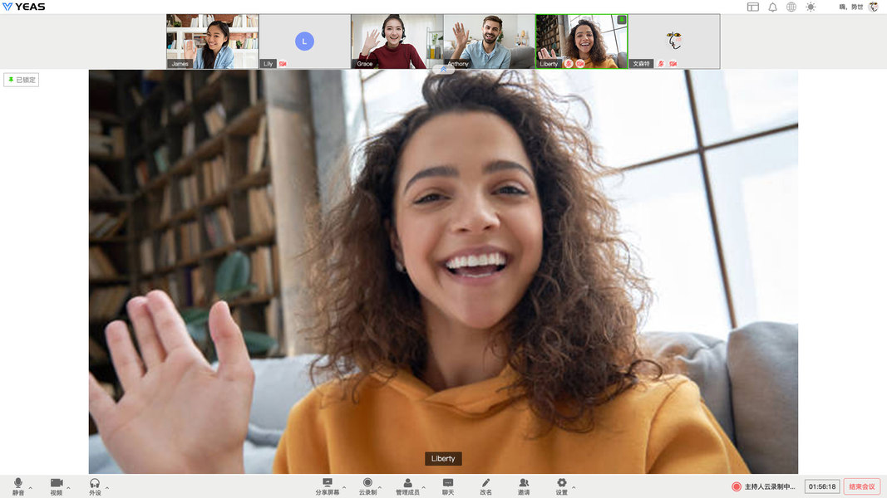Click the green pin icon on Liberty's thumbnail
Screen dimensions: 887x498
(x=621, y=20)
